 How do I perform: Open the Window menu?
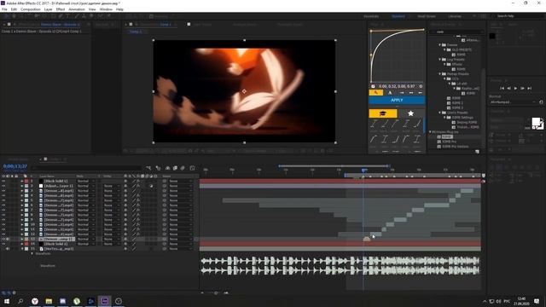(106, 9)
